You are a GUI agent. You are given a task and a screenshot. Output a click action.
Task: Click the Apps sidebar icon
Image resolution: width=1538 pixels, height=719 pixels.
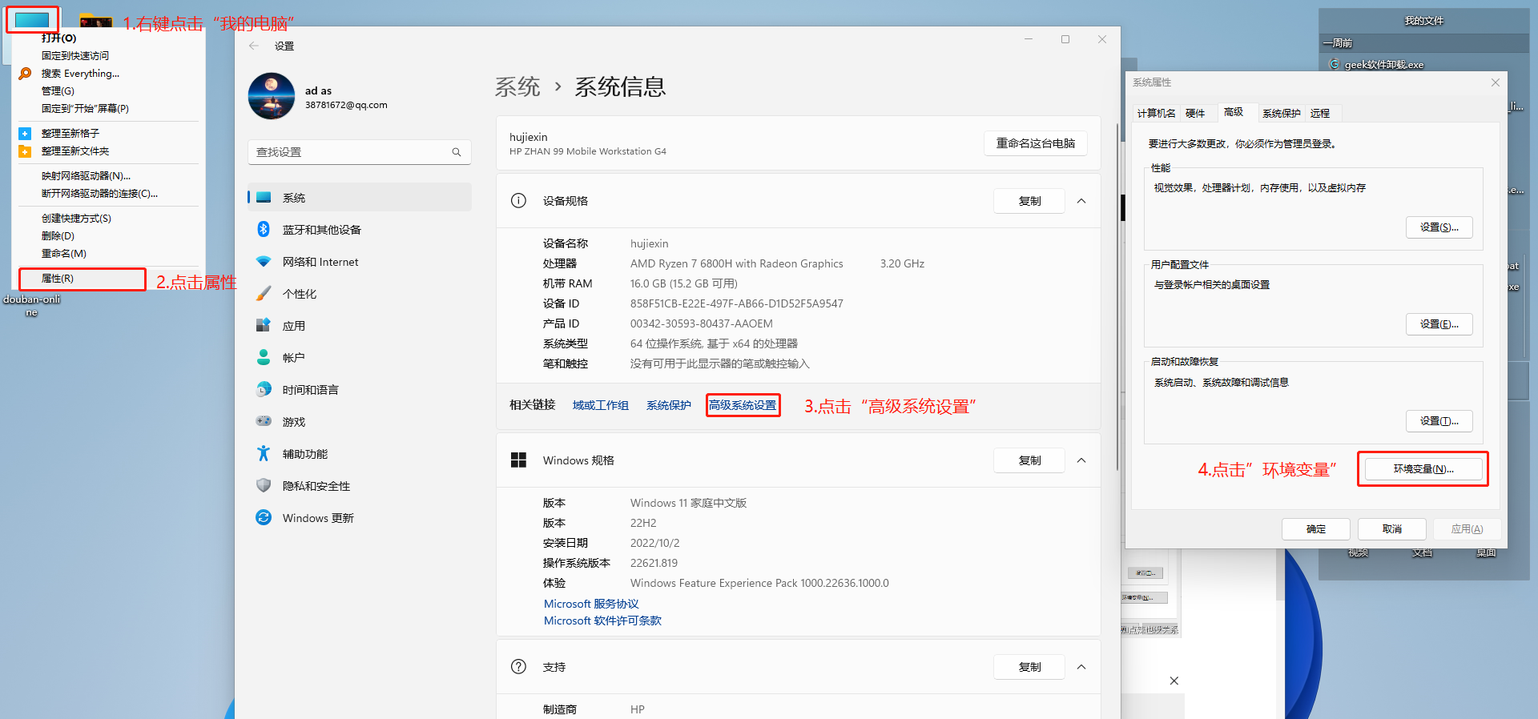coord(264,325)
